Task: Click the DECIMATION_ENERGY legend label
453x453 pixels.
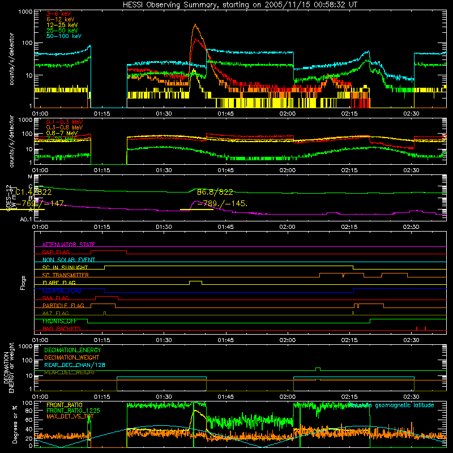Action: click(72, 350)
